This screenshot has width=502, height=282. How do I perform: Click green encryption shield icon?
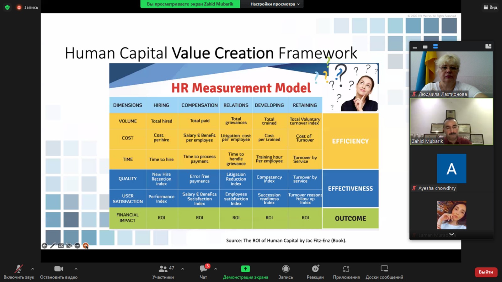[7, 7]
